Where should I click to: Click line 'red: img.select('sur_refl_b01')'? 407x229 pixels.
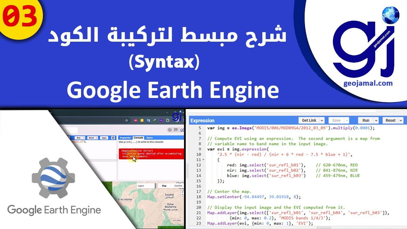pyautogui.click(x=266, y=165)
